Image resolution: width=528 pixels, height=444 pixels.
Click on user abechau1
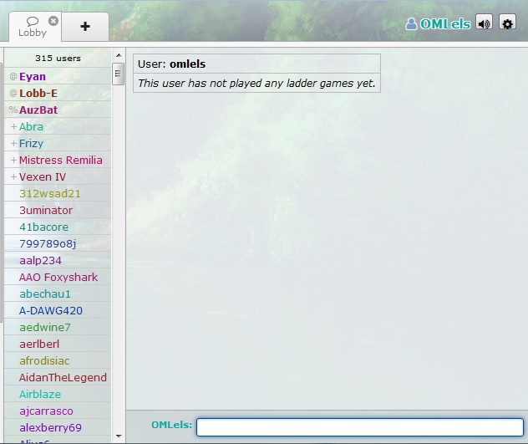(x=58, y=293)
